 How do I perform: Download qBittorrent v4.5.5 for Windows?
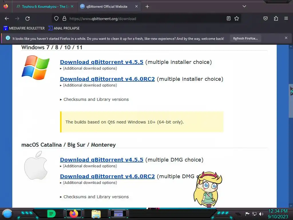[102, 62]
